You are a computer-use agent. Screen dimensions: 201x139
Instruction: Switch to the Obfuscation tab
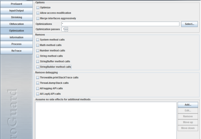pos(16,24)
